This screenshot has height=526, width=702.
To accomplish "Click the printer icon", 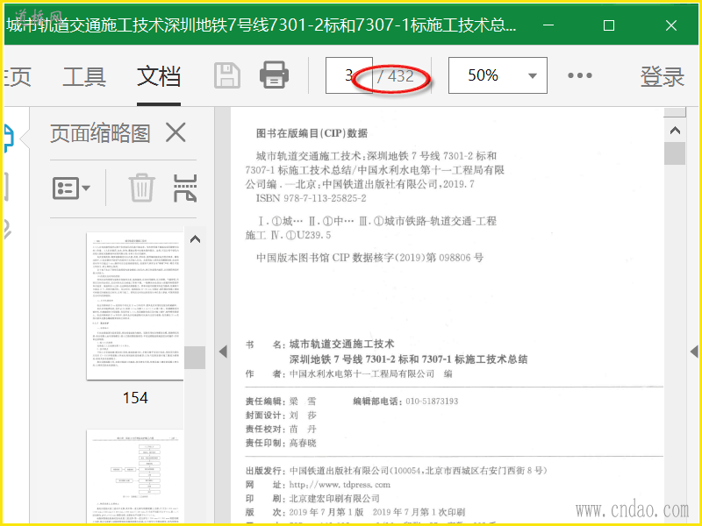I will (274, 75).
